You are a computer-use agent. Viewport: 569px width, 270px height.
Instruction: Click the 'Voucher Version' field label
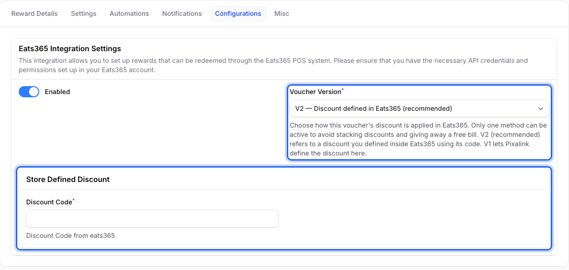coord(316,91)
